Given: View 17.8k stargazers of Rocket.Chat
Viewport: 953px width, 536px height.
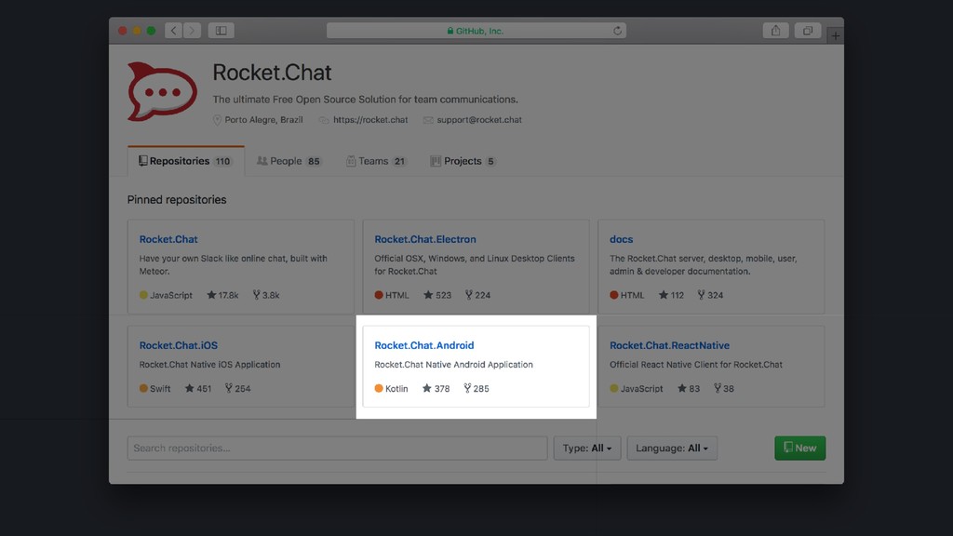Looking at the screenshot, I should [222, 295].
